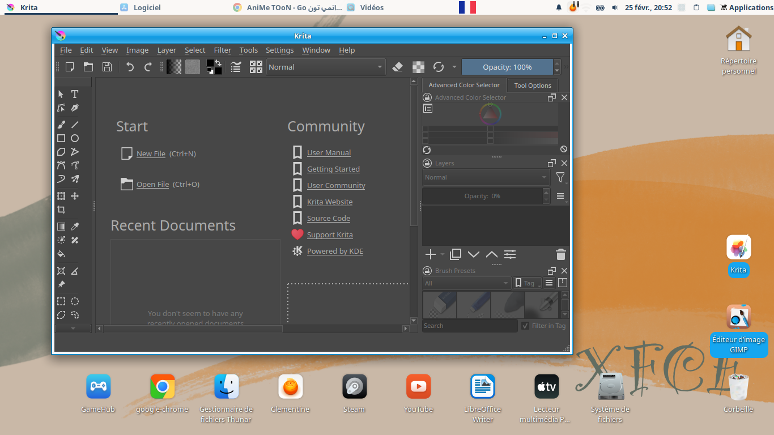Expand the toolbox overflow arrow at bottom

coord(73,329)
